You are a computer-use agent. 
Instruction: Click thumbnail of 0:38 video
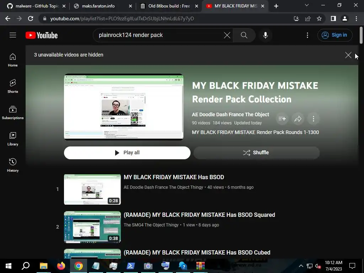92,227
